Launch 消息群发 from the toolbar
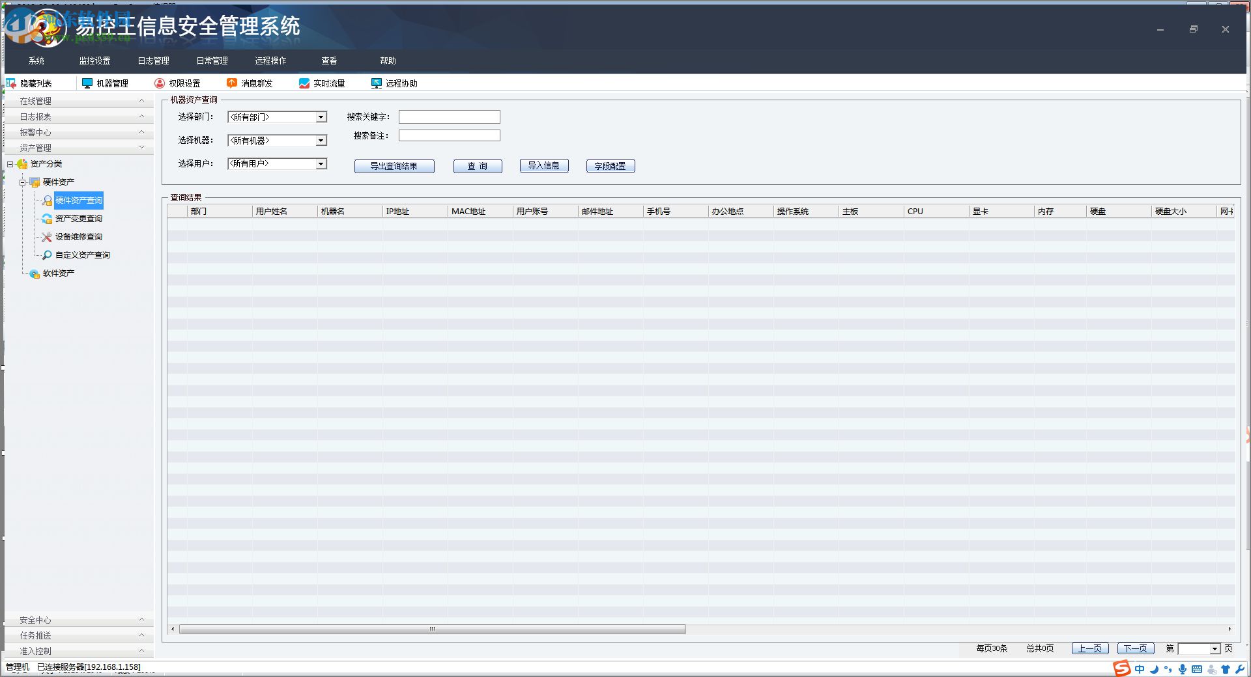 (x=250, y=83)
